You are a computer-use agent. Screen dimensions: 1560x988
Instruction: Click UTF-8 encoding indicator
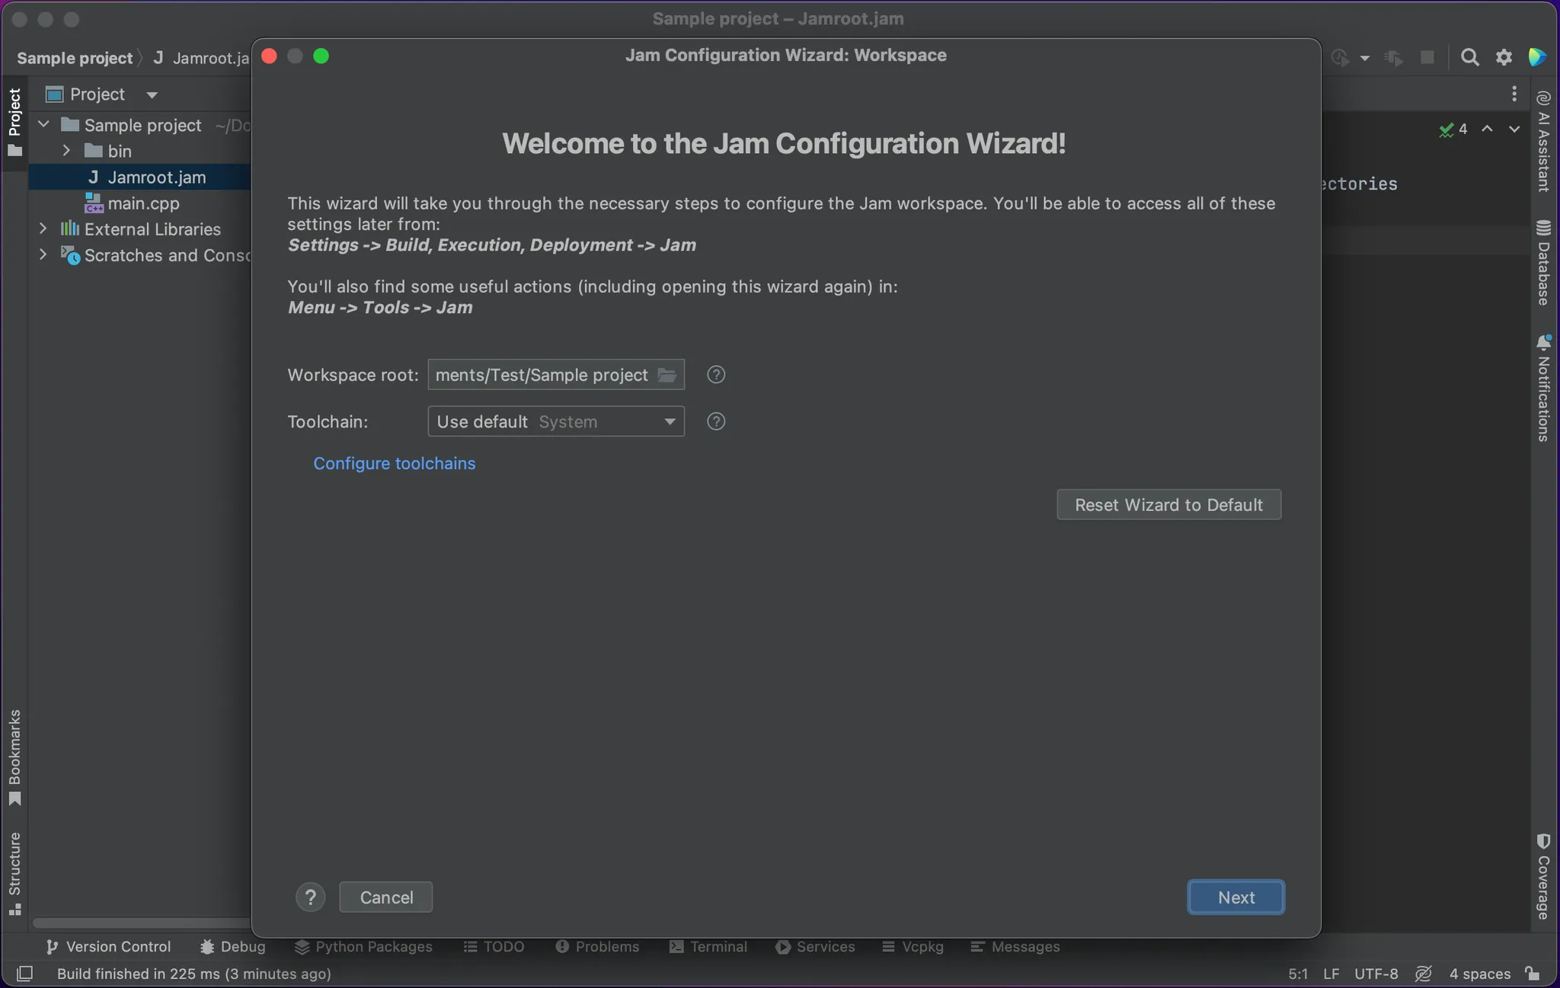click(1376, 974)
